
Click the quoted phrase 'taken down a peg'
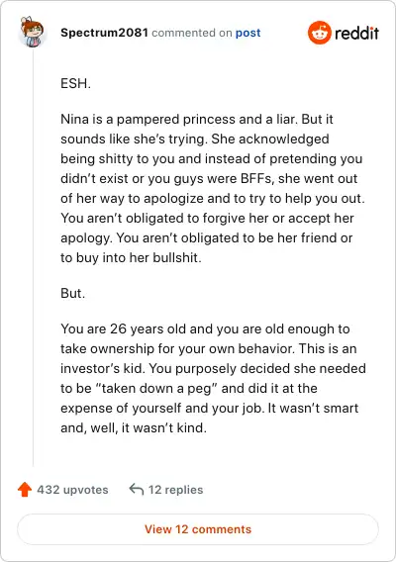click(156, 388)
